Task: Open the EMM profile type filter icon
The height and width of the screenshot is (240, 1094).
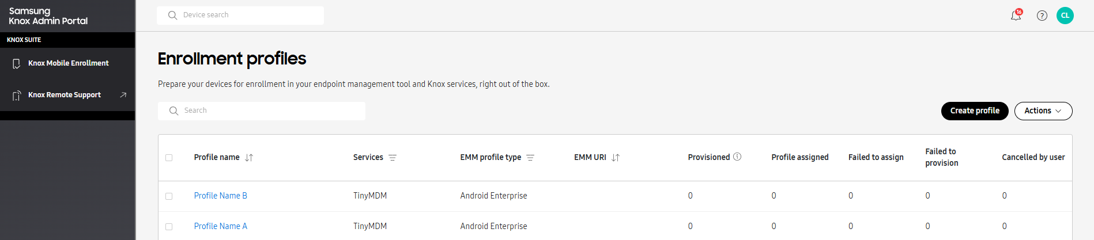Action: coord(530,158)
